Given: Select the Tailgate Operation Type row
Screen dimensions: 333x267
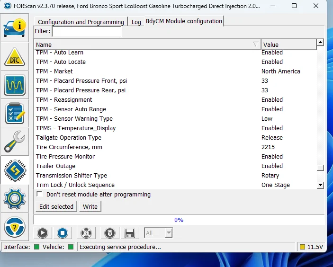Looking at the screenshot, I should [69, 138].
